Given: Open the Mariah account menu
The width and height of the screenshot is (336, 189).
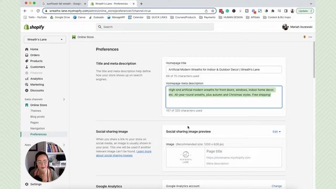Looking at the screenshot, I should [297, 27].
